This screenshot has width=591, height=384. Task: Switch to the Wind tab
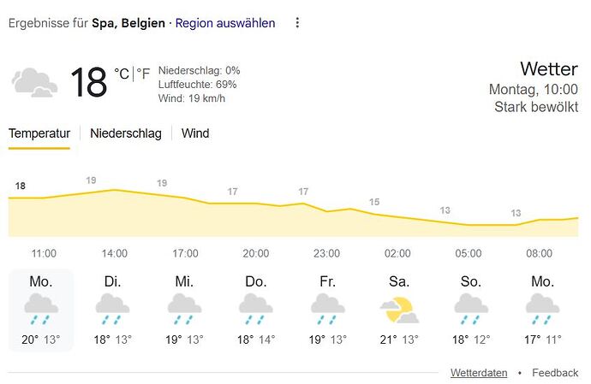click(195, 133)
